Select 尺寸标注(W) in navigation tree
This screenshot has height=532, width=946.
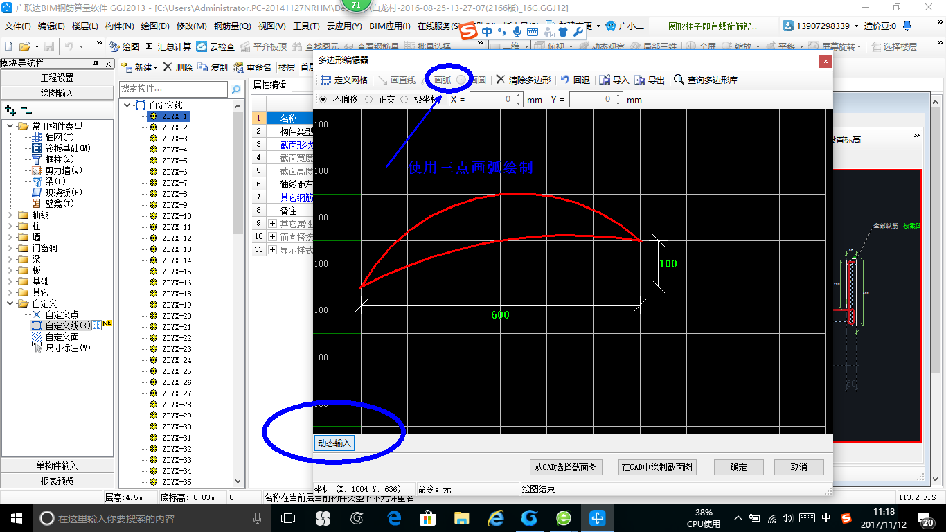pos(61,348)
